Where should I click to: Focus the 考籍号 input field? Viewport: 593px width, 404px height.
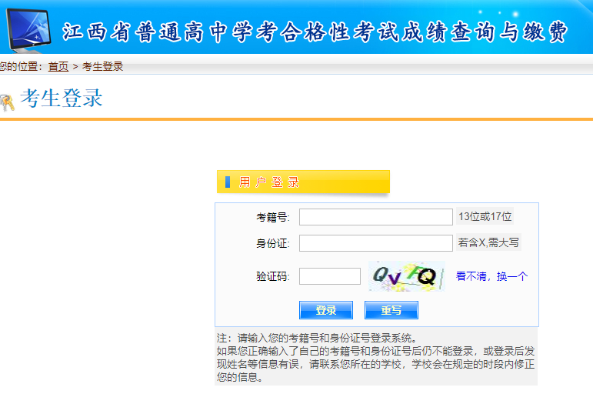(375, 217)
